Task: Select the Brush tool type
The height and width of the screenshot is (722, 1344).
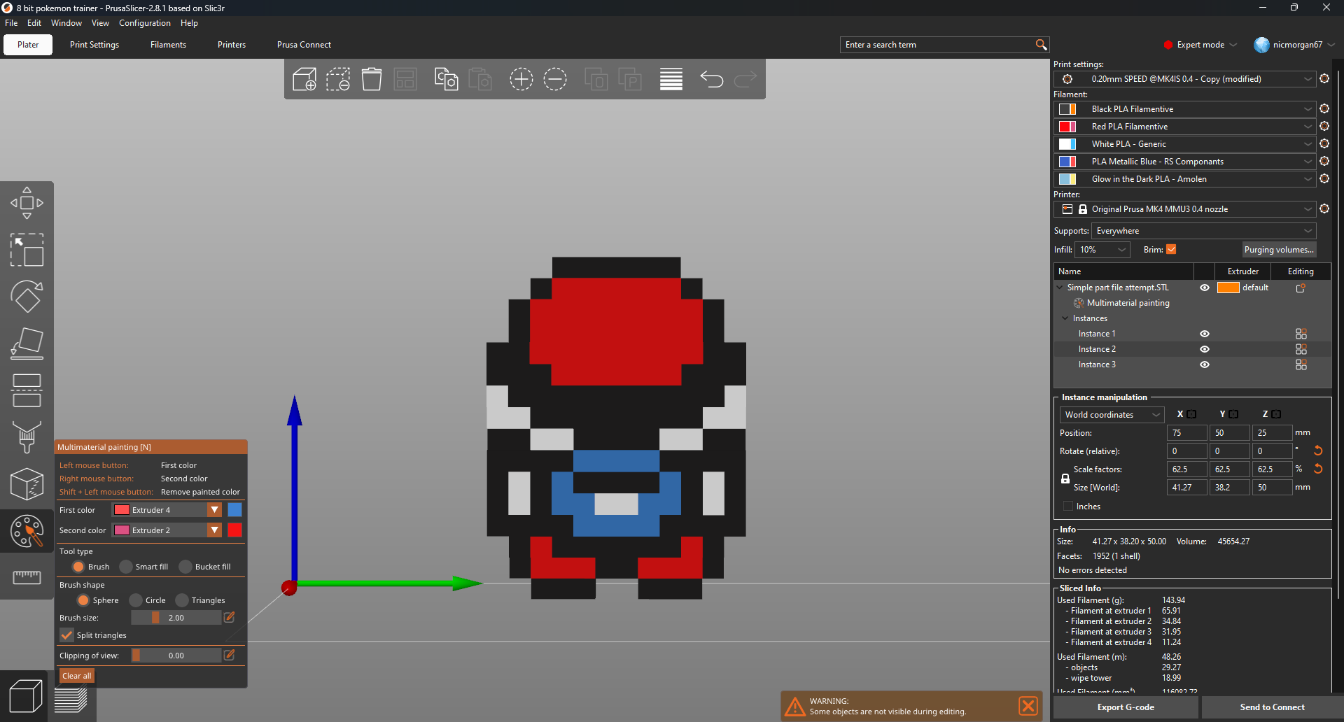Action: pyautogui.click(x=78, y=567)
